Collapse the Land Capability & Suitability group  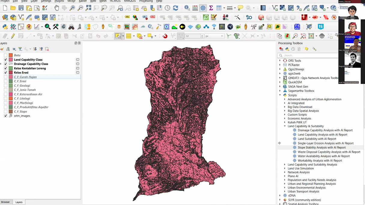[285, 126]
